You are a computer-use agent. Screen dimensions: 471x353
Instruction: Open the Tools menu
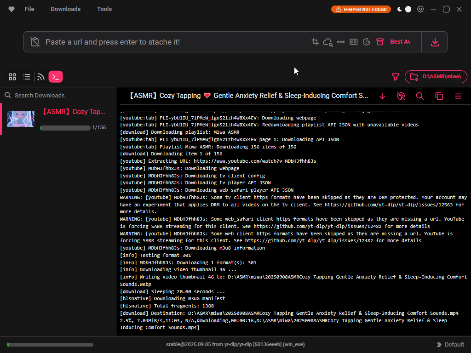point(104,9)
